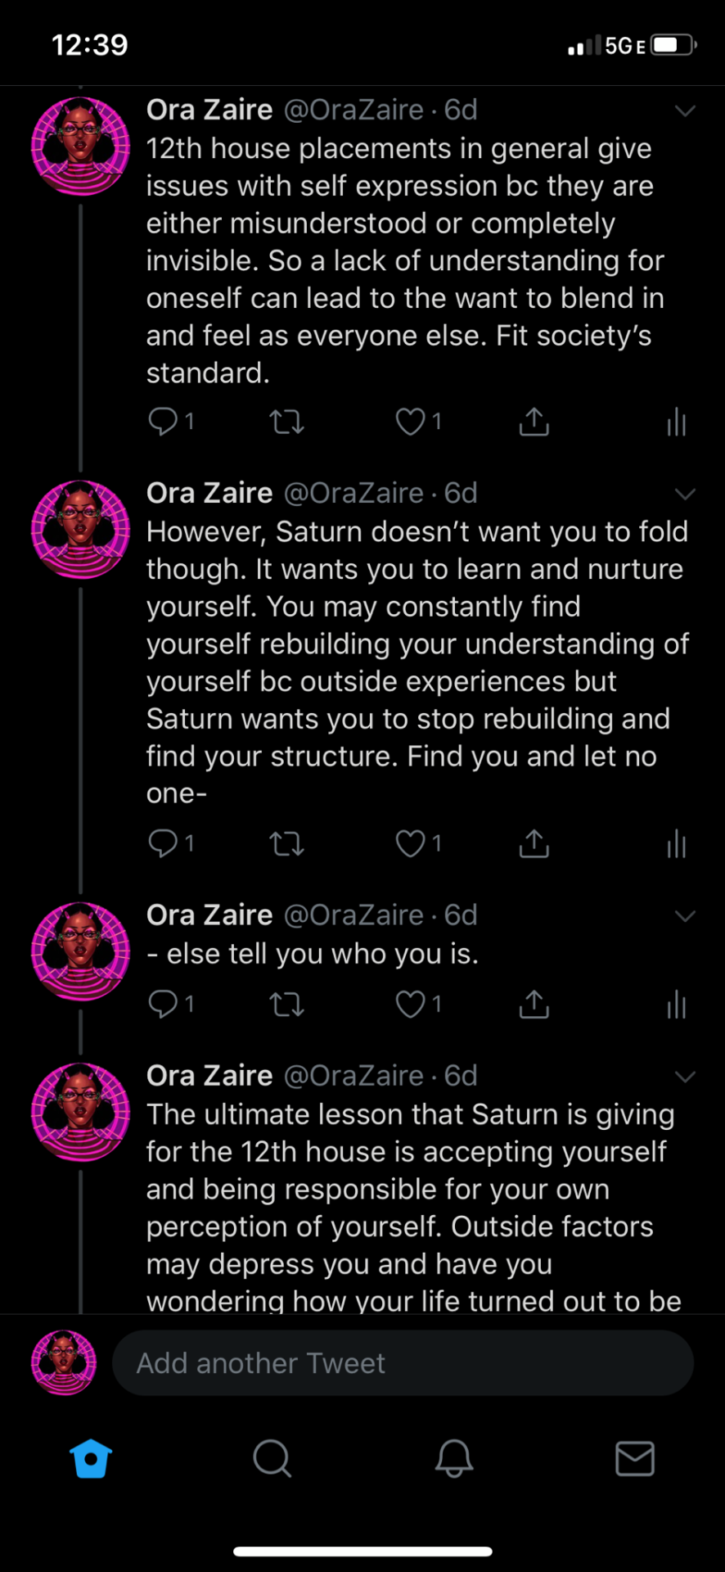
Task: Expand the dropdown chevron on the first tweet
Action: pos(686,111)
